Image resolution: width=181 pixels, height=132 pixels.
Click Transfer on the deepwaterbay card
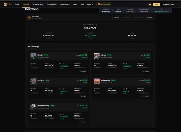point(83,122)
